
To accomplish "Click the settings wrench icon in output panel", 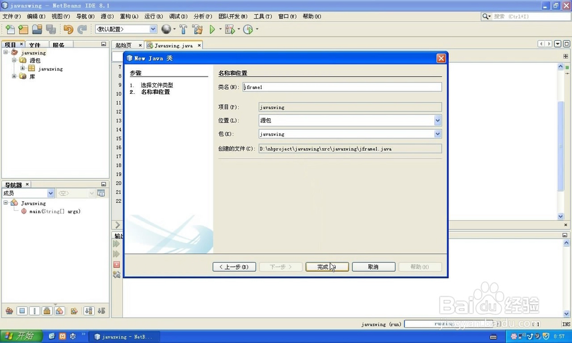I will tap(116, 274).
